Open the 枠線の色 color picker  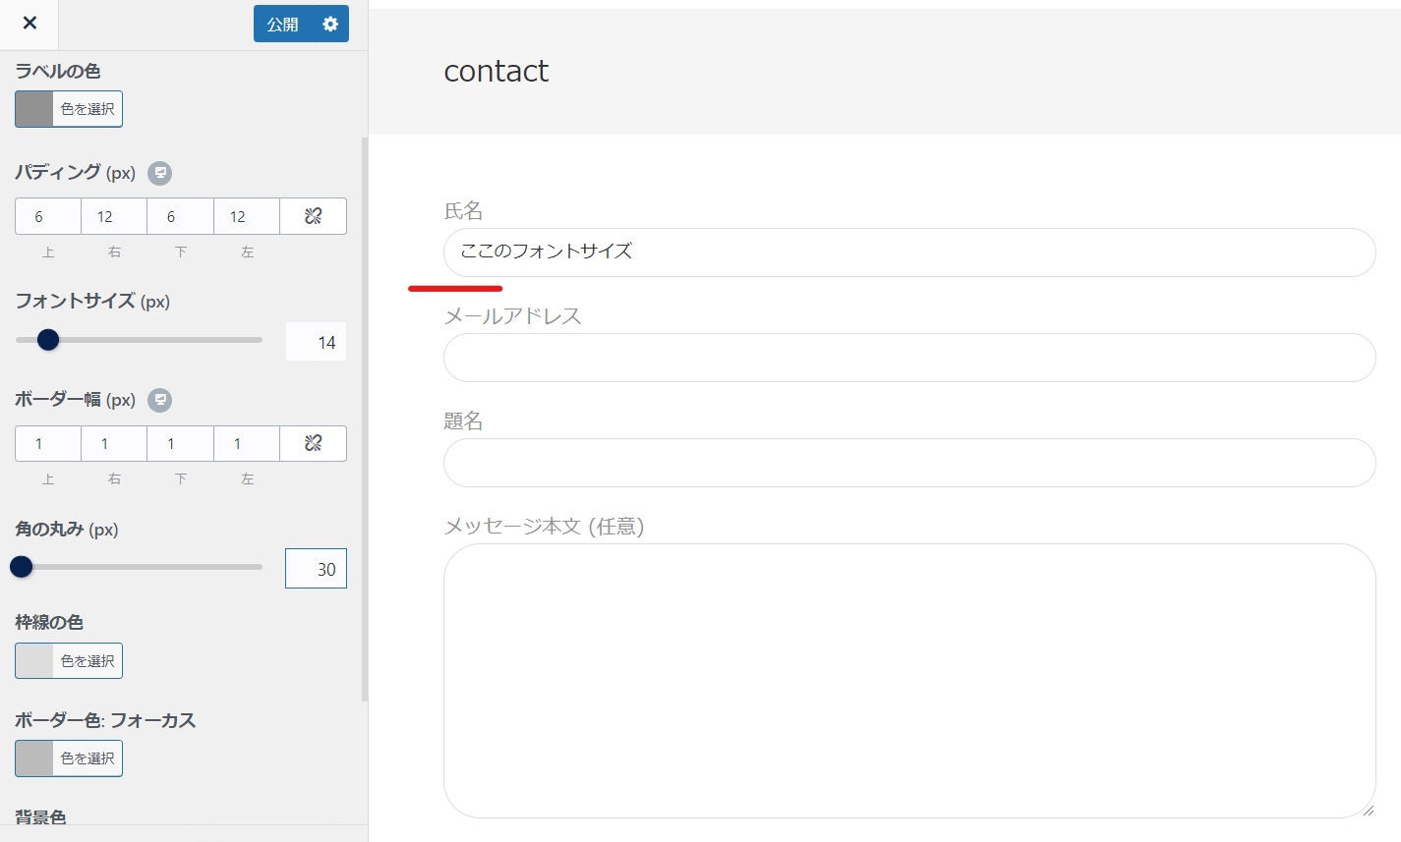68,660
